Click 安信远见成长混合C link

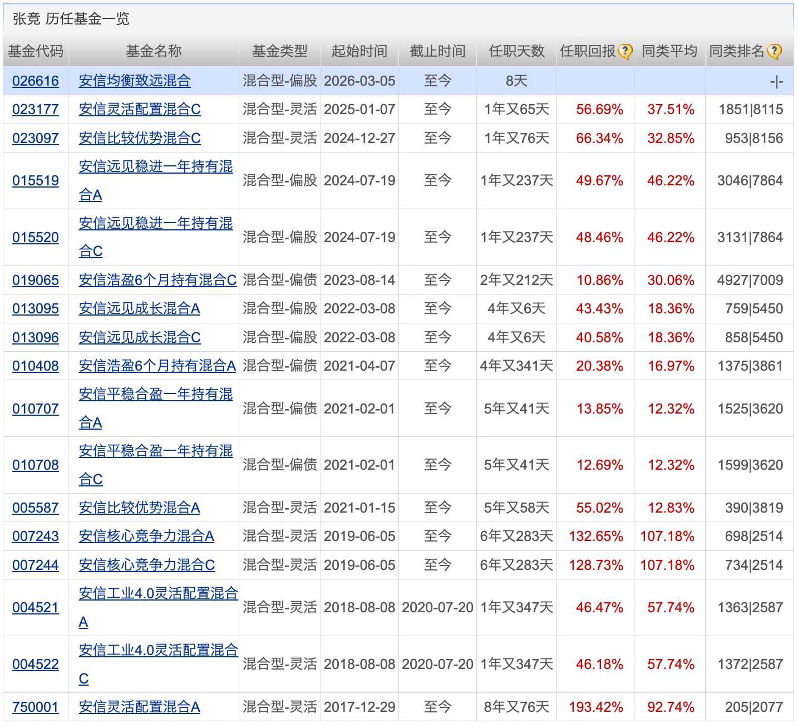click(x=140, y=338)
